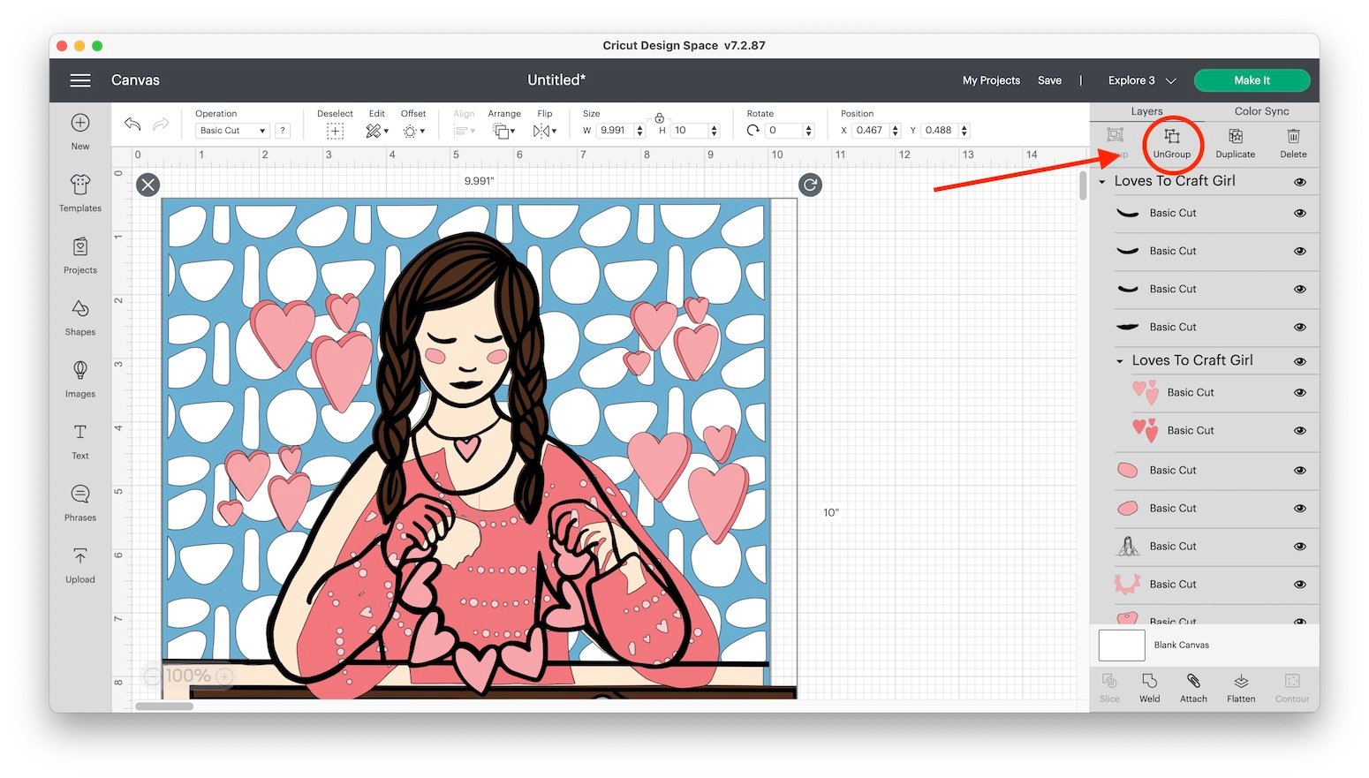Click the Slice tool
The height and width of the screenshot is (778, 1369).
1109,687
